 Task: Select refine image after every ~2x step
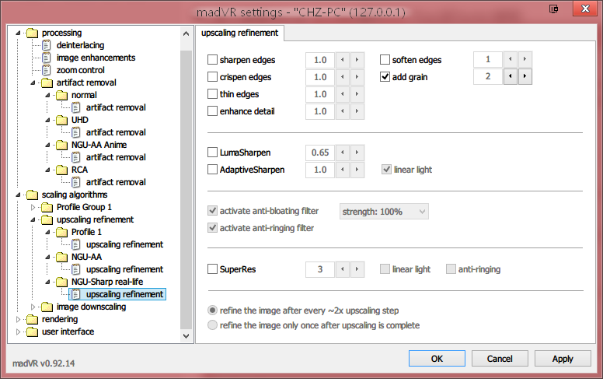(212, 311)
